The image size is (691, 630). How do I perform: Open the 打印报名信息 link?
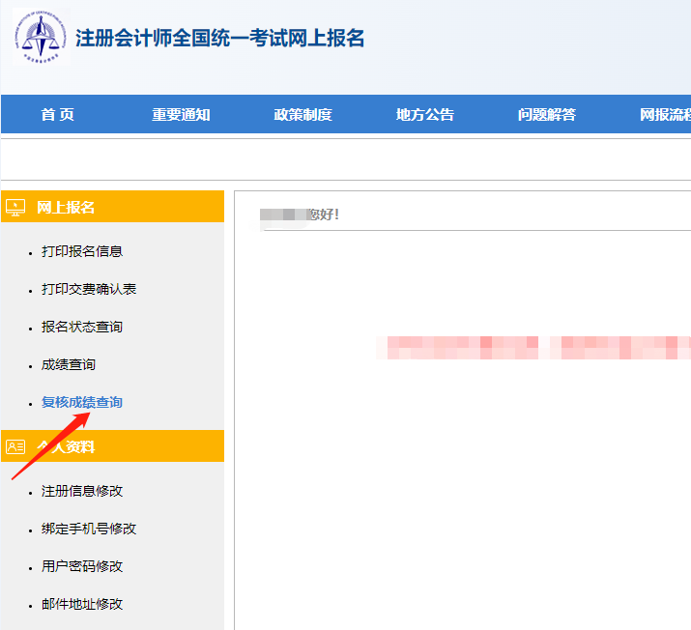pos(82,251)
